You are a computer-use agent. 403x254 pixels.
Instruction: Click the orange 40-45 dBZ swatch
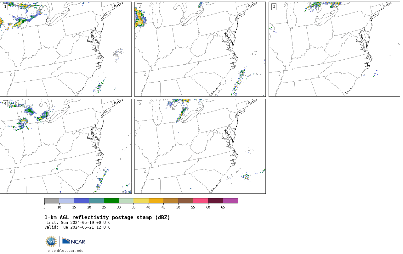click(156, 201)
